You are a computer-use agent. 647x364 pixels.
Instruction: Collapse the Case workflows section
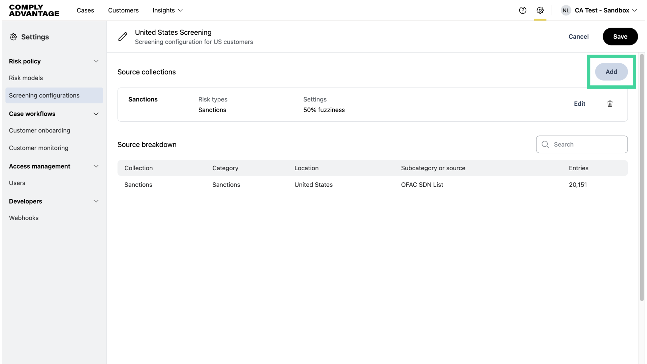(96, 114)
